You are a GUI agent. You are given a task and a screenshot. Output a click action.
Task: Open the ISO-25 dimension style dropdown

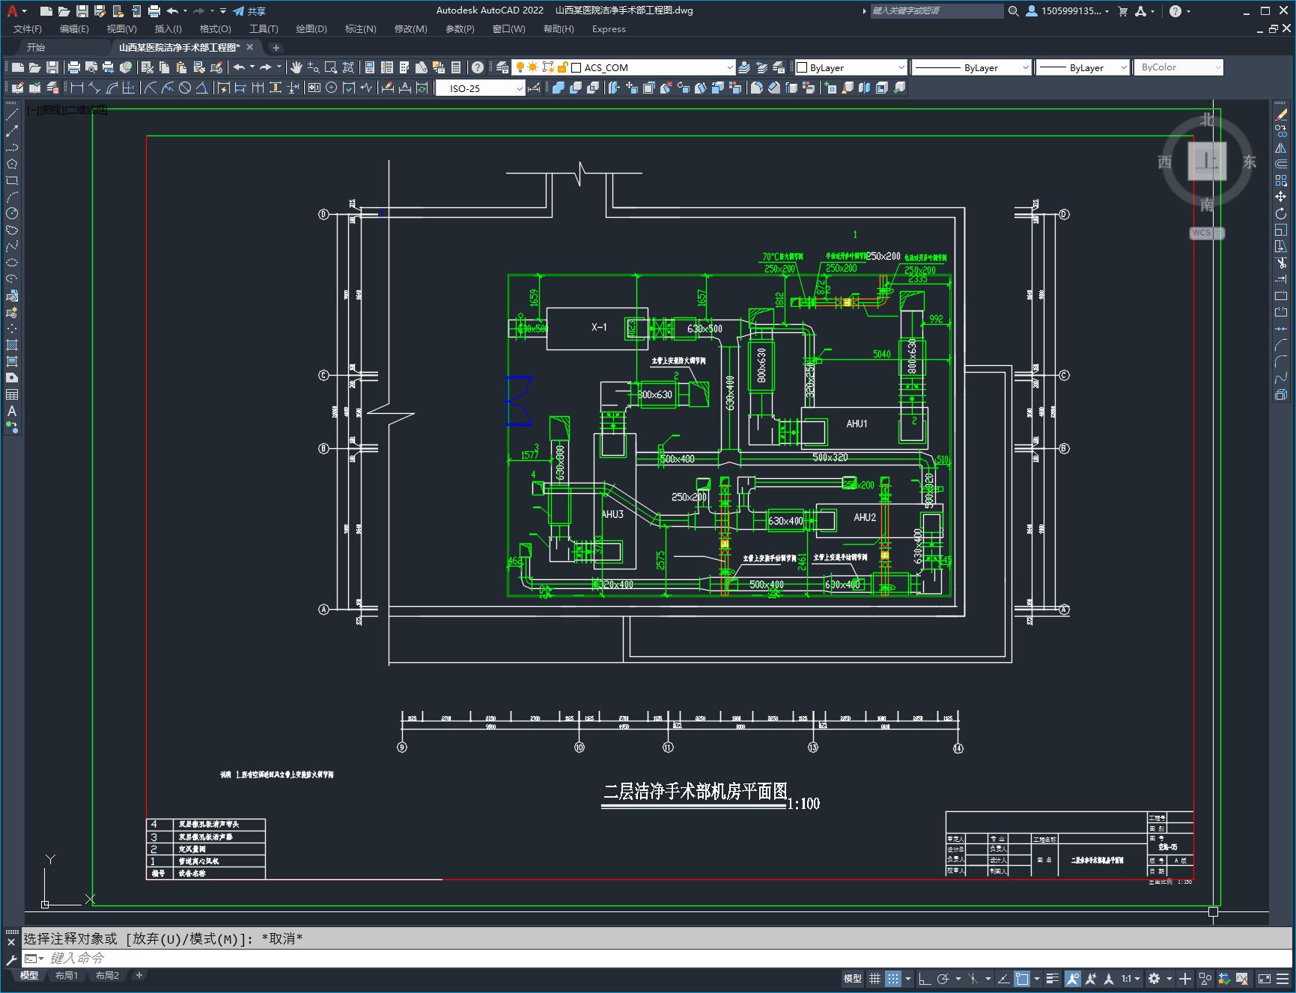481,88
